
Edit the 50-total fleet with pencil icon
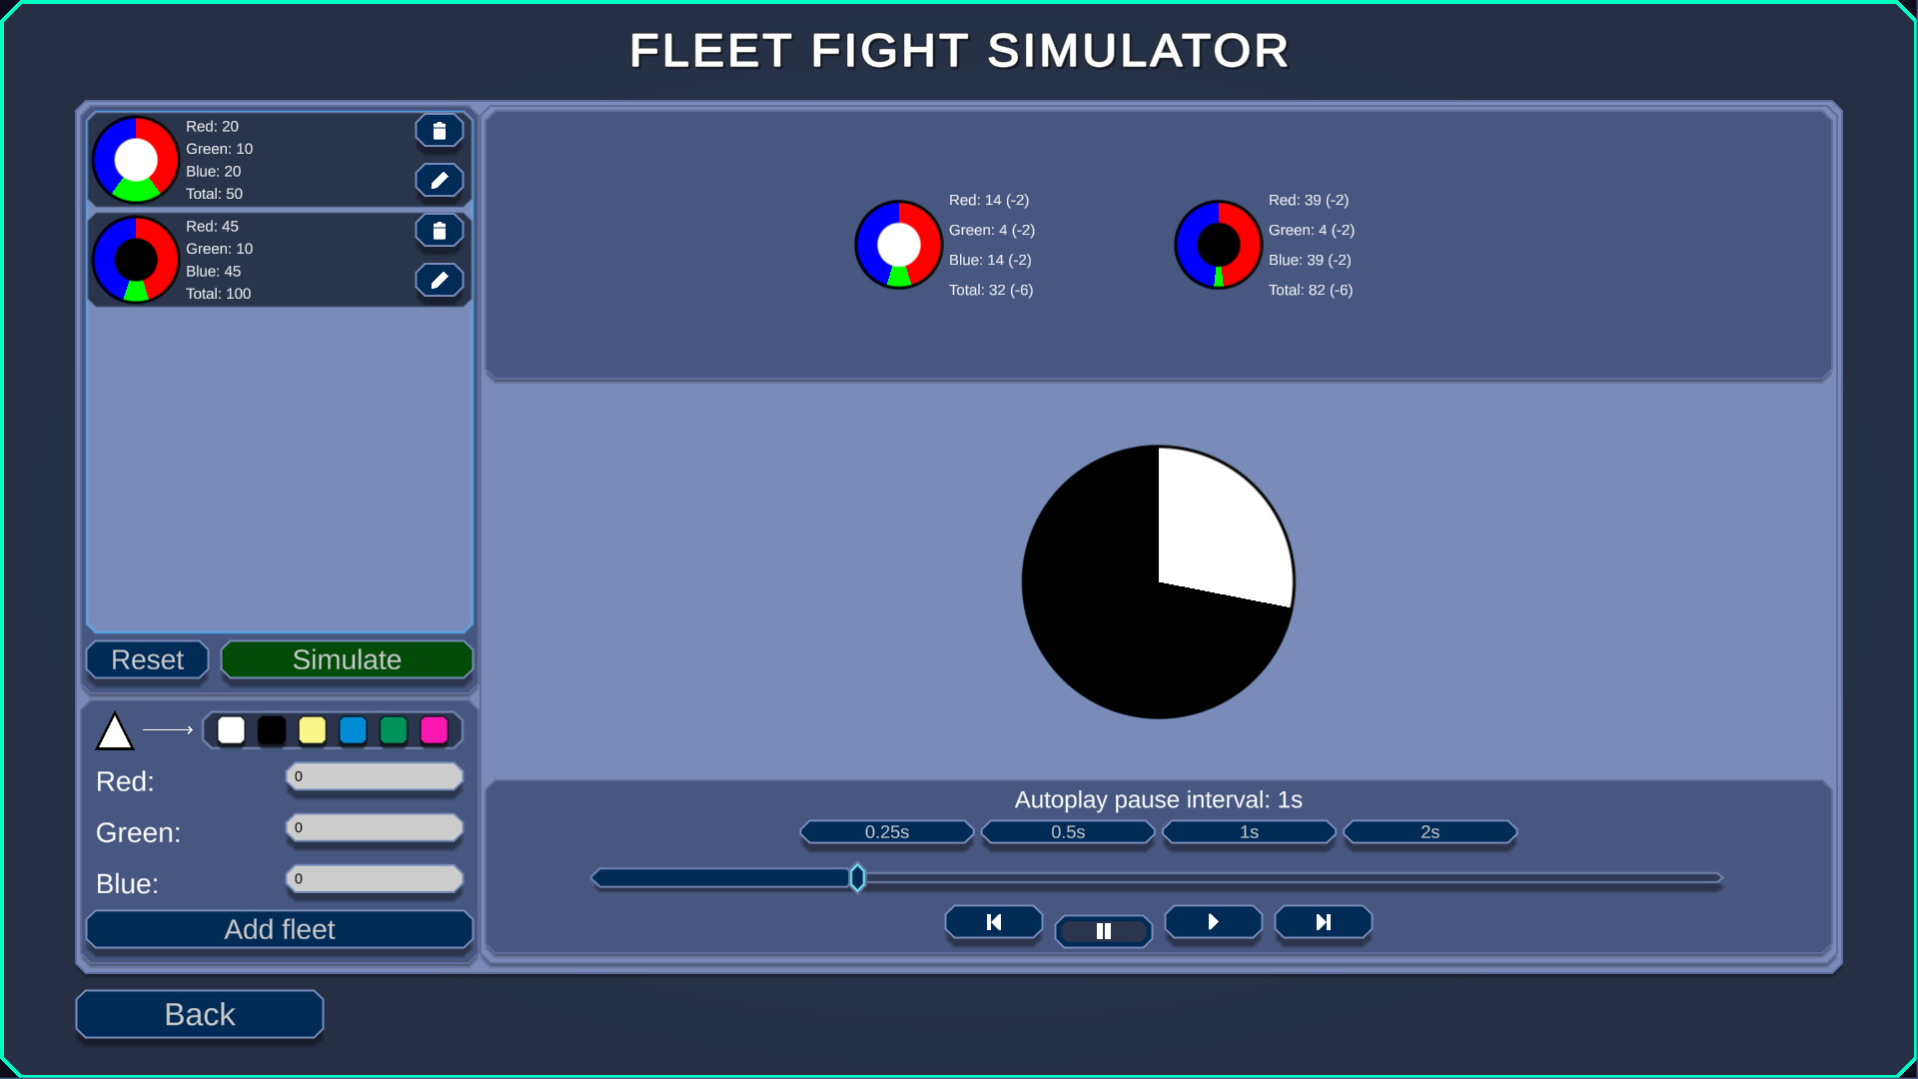point(440,181)
